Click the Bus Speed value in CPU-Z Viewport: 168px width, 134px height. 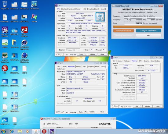(x=72, y=43)
